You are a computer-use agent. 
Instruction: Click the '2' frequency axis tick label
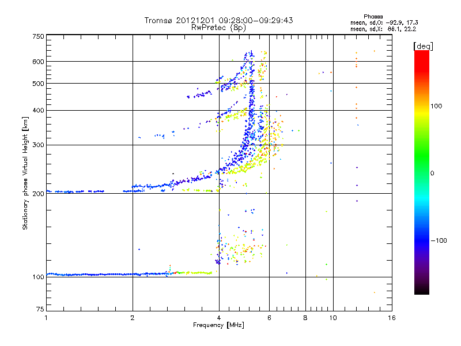point(133,318)
